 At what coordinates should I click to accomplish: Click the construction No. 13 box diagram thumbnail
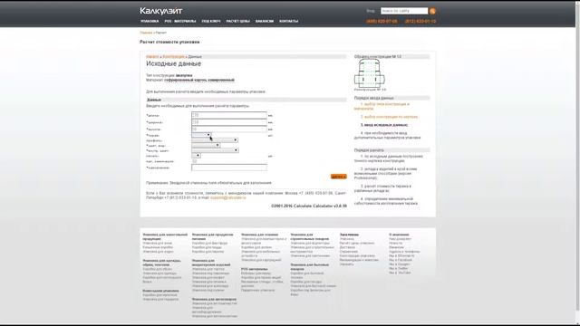pos(370,73)
